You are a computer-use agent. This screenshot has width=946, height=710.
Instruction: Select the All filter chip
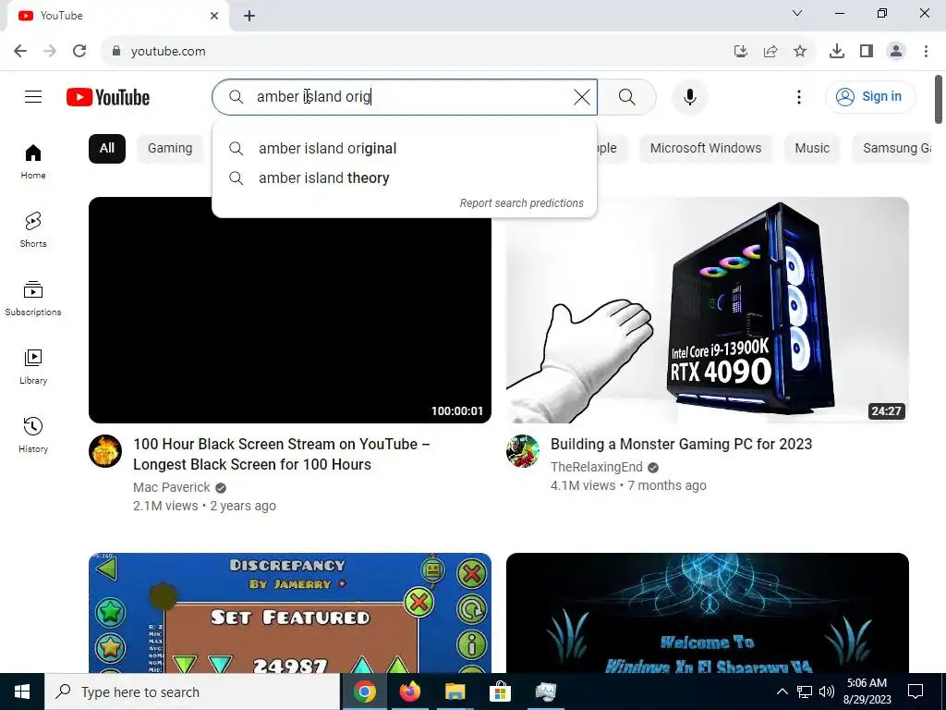(x=107, y=149)
